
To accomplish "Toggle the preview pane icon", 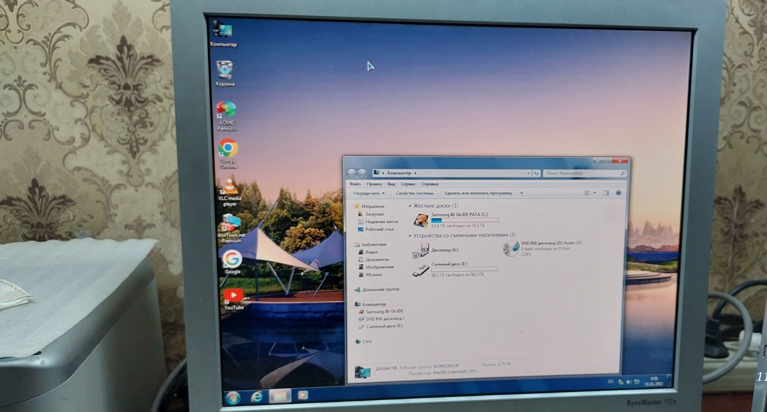I will tap(606, 193).
